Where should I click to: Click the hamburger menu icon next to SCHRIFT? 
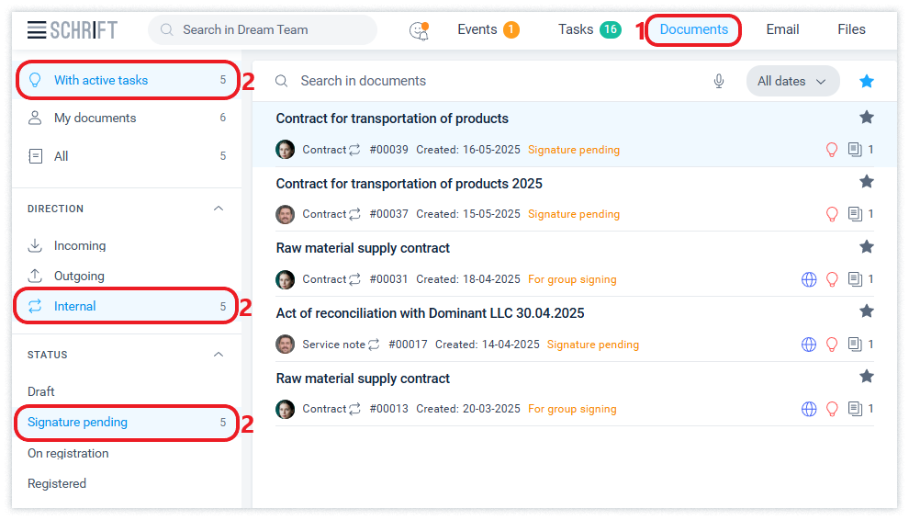(x=37, y=29)
